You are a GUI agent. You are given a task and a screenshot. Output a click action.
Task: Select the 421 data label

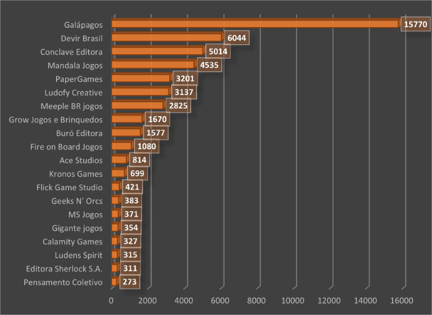pyautogui.click(x=132, y=187)
